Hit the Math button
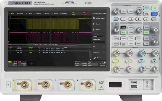Viewport: 162px width, 101px height. pos(147,38)
